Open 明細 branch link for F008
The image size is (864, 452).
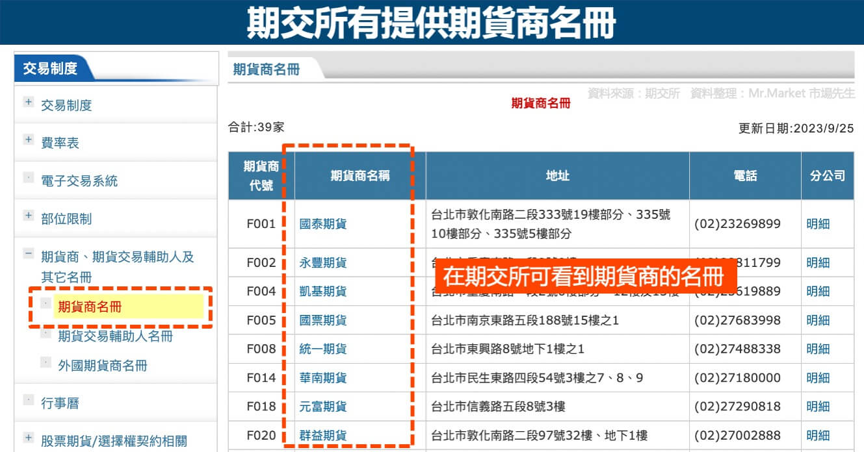click(818, 349)
